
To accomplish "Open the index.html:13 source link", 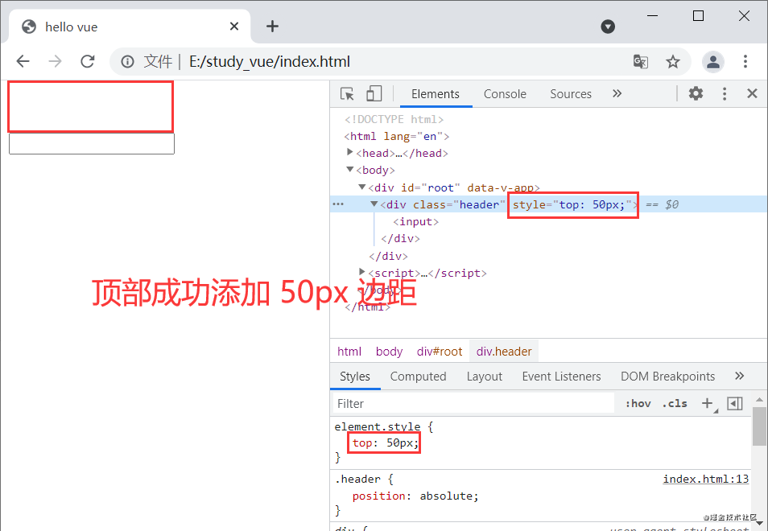I will point(706,480).
